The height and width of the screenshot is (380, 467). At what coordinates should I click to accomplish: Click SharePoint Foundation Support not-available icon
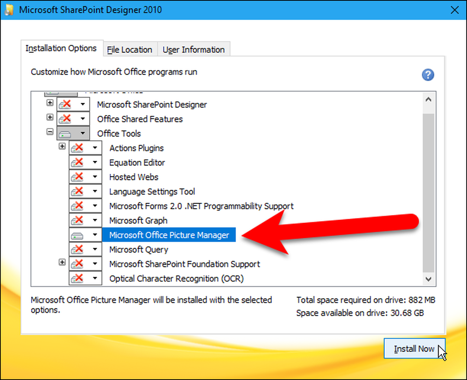coord(77,264)
